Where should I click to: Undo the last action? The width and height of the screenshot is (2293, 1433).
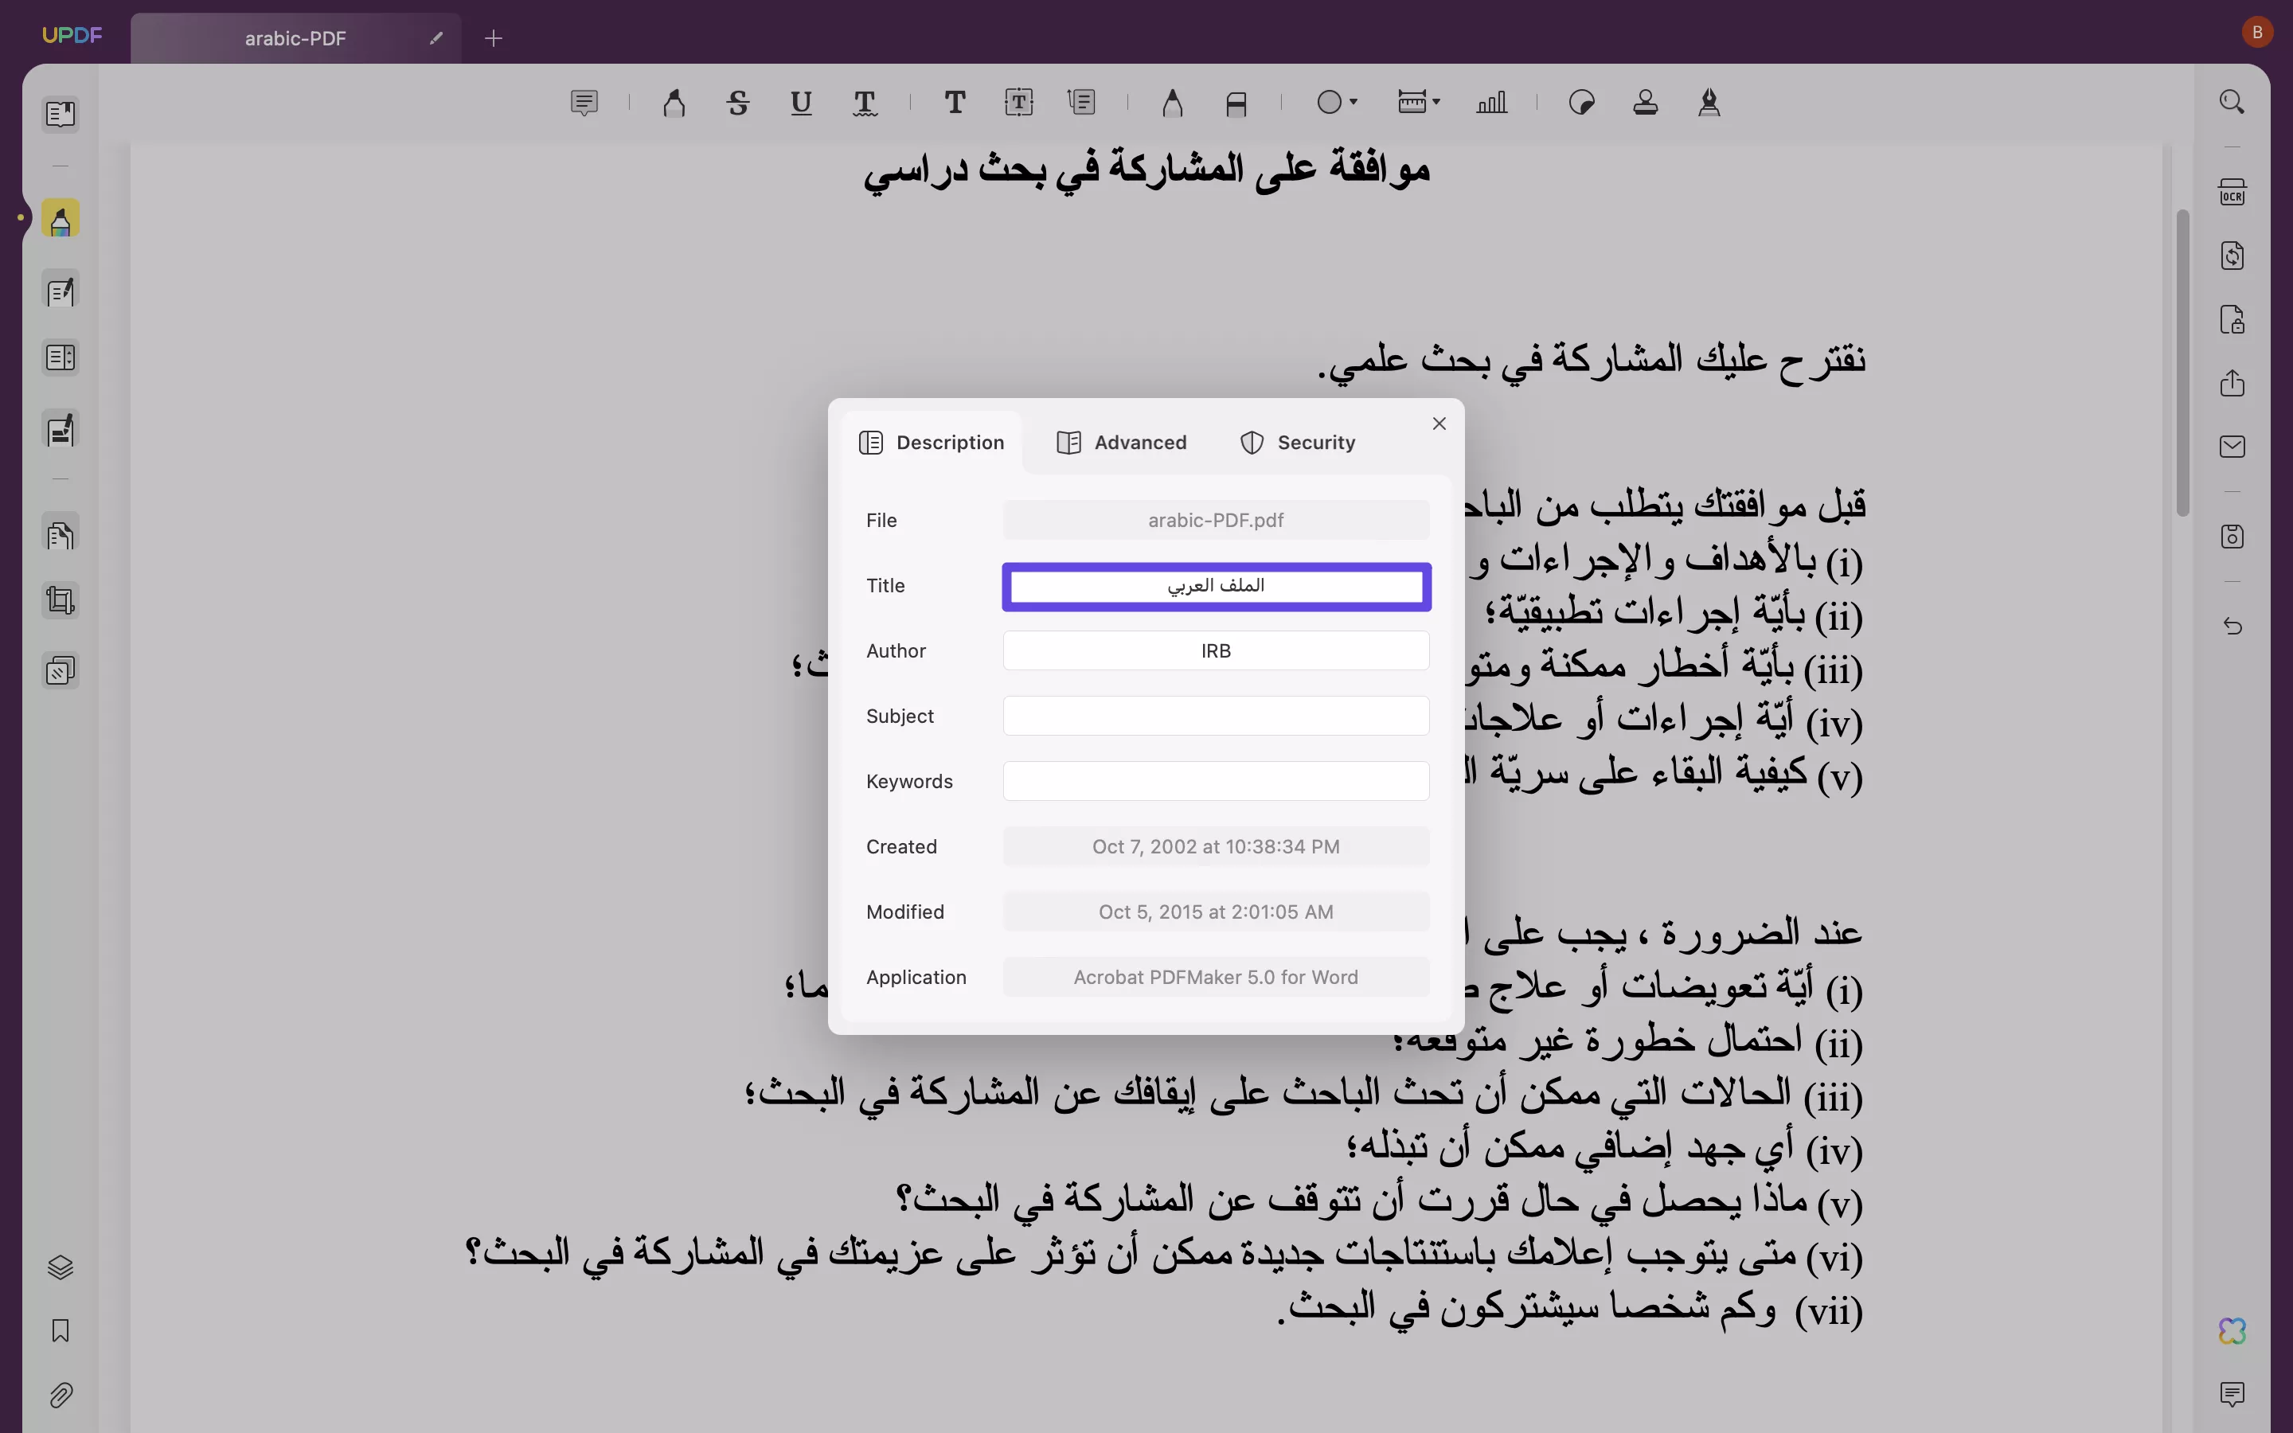pos(2232,627)
